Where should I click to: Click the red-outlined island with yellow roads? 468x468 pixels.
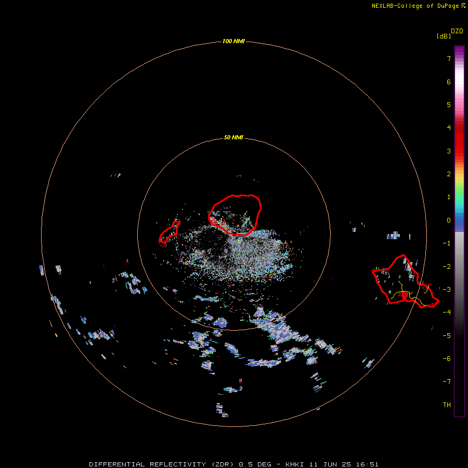click(x=405, y=281)
